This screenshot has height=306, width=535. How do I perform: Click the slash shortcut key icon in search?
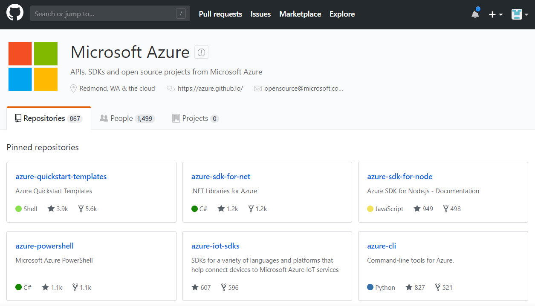point(181,14)
